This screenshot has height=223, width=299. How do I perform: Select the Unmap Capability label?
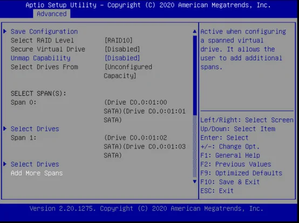pyautogui.click(x=40, y=58)
